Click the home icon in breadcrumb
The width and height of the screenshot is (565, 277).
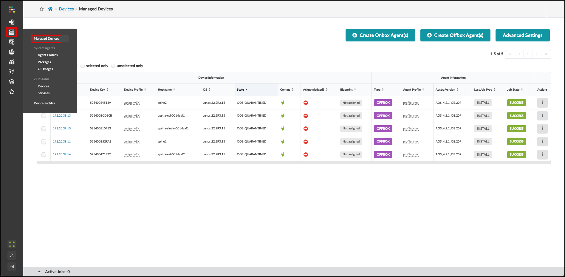tap(50, 9)
